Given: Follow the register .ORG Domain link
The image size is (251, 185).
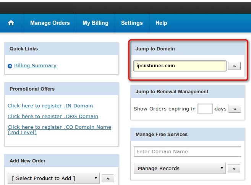Looking at the screenshot, I should point(53,117).
